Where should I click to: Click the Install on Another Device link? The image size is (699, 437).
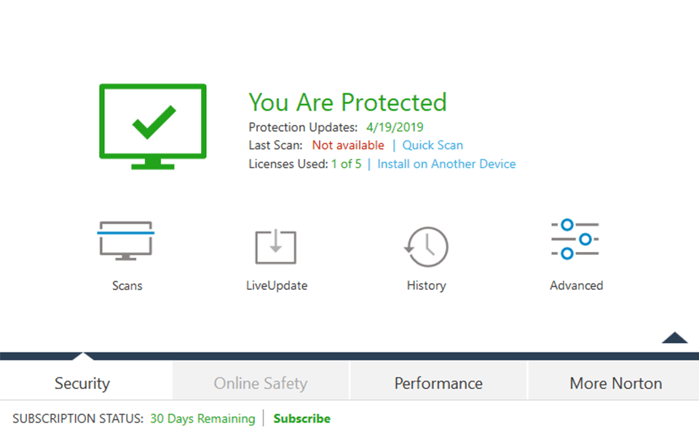click(x=446, y=164)
